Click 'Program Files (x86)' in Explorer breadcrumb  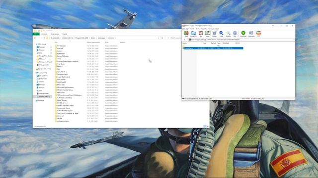coord(81,38)
